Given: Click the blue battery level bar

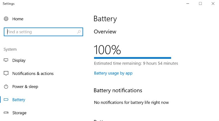Looking at the screenshot, I should pyautogui.click(x=132, y=58).
